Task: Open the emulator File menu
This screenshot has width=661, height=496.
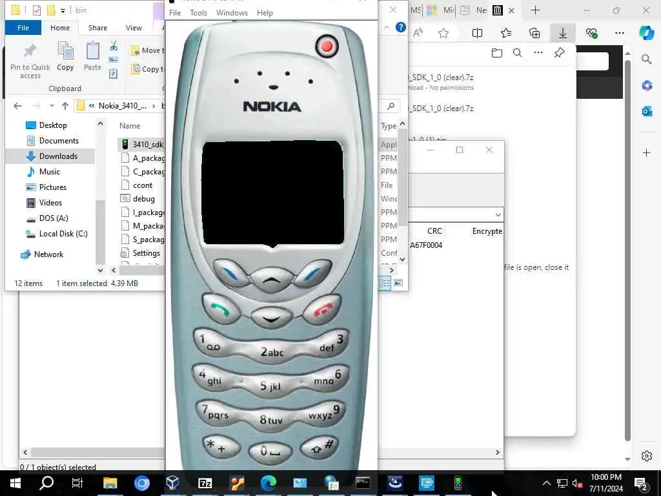Action: click(175, 13)
